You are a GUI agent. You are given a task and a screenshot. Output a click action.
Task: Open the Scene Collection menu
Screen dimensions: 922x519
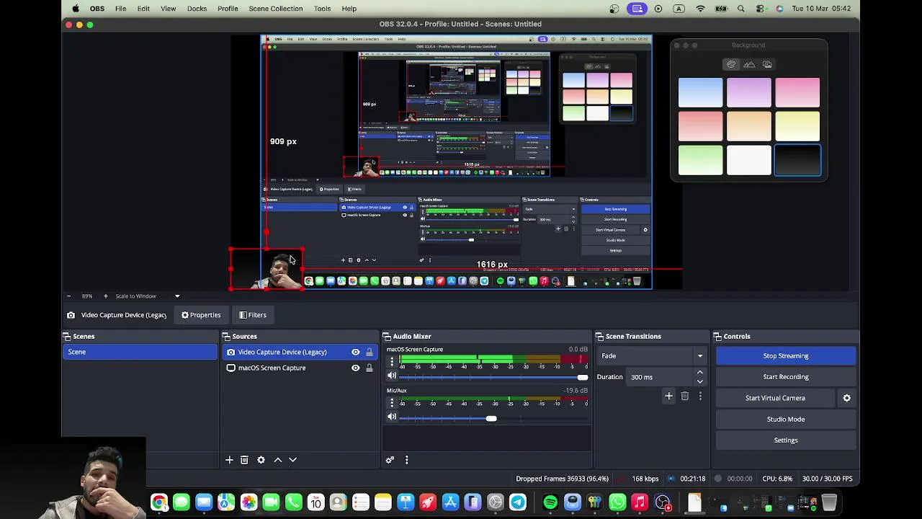pyautogui.click(x=276, y=9)
